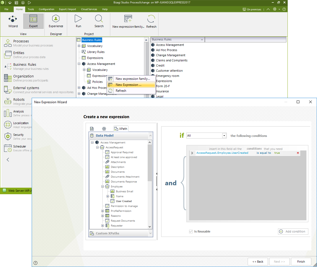Open Entities module in sidebar
This screenshot has width=317, height=267.
click(24, 55)
